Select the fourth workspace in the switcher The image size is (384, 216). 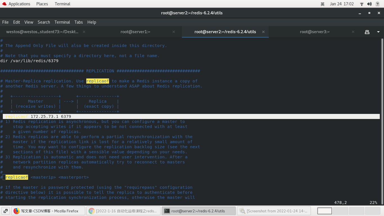click(x=373, y=211)
